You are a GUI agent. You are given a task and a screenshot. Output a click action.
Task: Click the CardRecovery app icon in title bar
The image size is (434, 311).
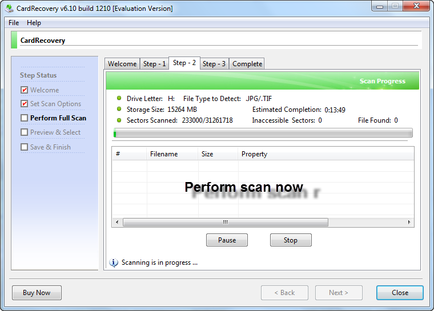click(9, 9)
